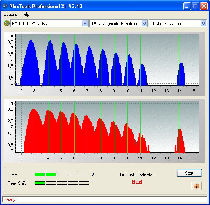Open the Options menu
Image resolution: width=210 pixels, height=205 pixels.
pyautogui.click(x=10, y=14)
